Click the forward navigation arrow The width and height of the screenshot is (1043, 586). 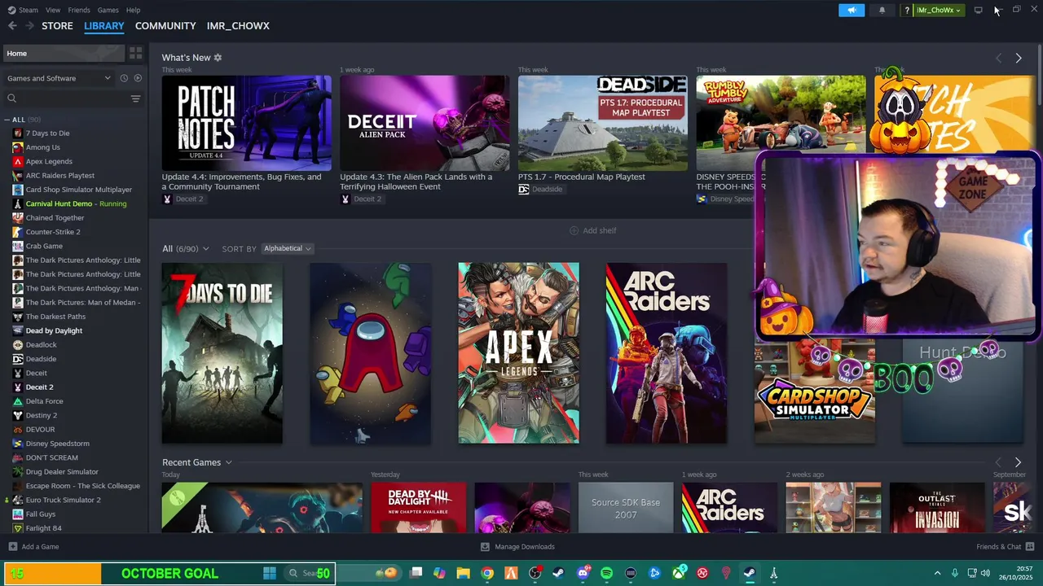[x=30, y=26]
